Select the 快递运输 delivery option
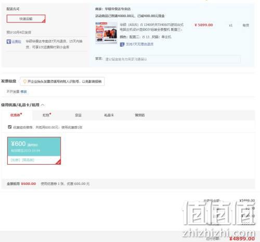 pyautogui.click(x=26, y=19)
